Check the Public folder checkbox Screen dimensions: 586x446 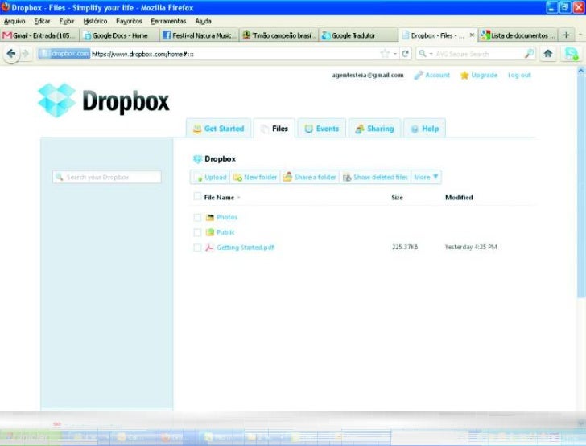(x=197, y=232)
